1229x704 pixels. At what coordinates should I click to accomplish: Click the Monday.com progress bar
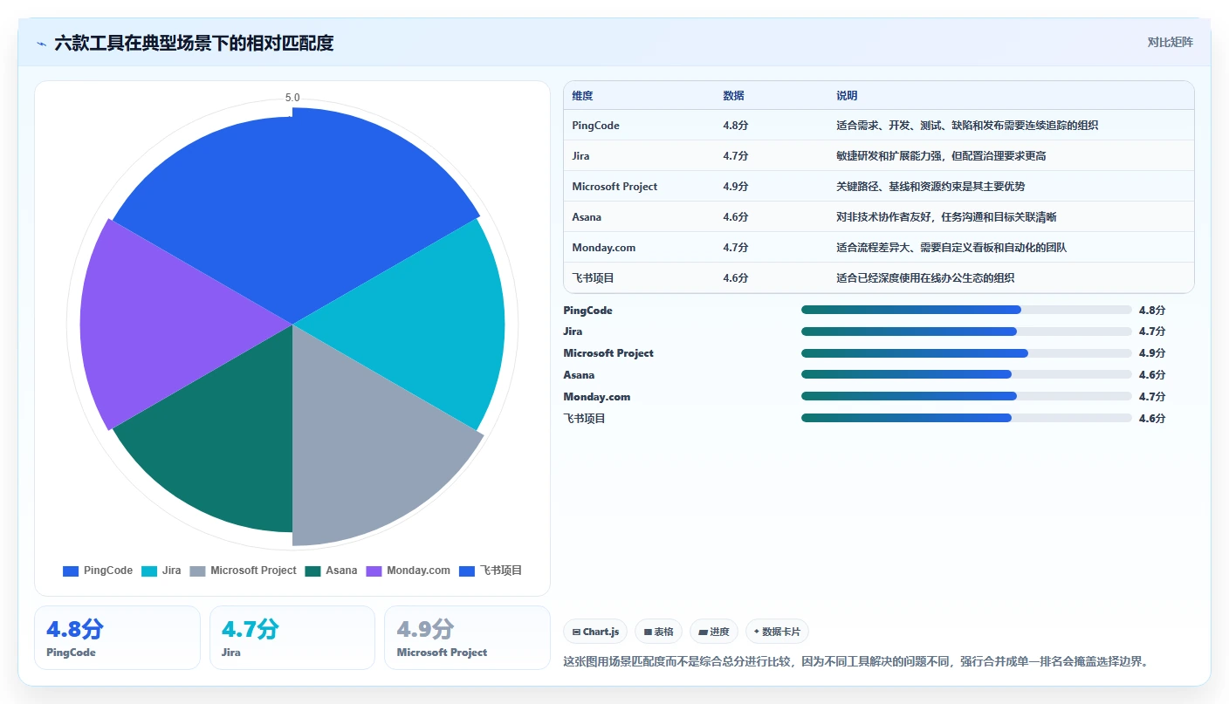[966, 396]
